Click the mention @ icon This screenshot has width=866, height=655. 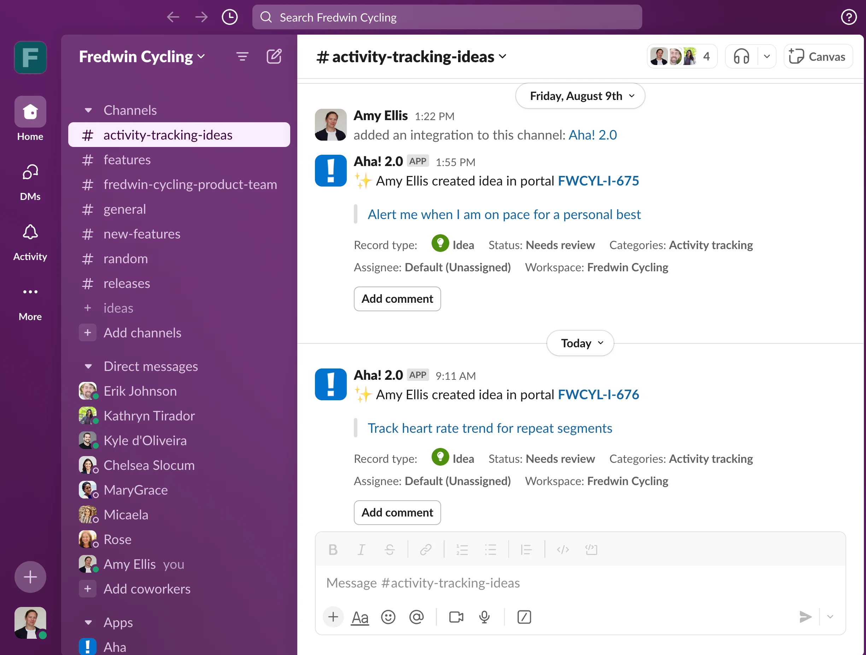point(416,617)
